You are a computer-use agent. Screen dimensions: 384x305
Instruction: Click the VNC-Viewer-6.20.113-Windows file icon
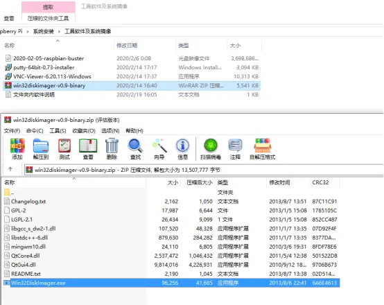click(x=8, y=76)
